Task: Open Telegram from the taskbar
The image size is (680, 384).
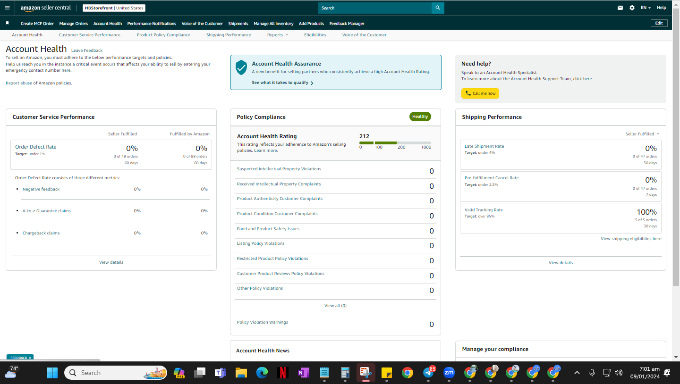Action: tap(428, 373)
